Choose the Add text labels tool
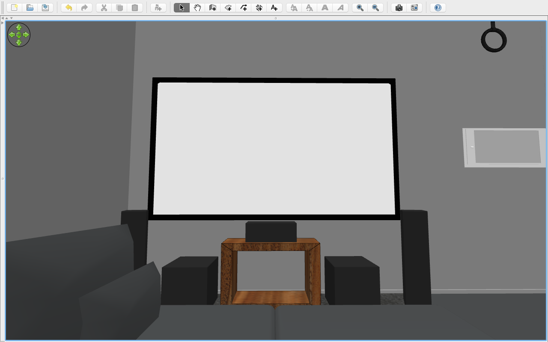Viewport: 548px width, 342px height. [x=274, y=8]
